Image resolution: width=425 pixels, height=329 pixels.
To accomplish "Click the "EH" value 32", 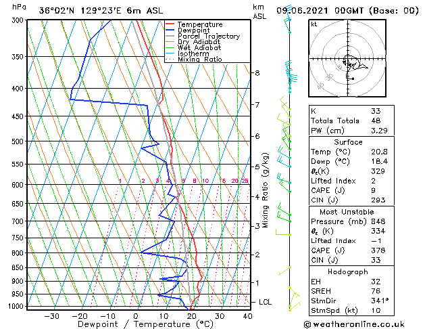I will (x=376, y=282).
